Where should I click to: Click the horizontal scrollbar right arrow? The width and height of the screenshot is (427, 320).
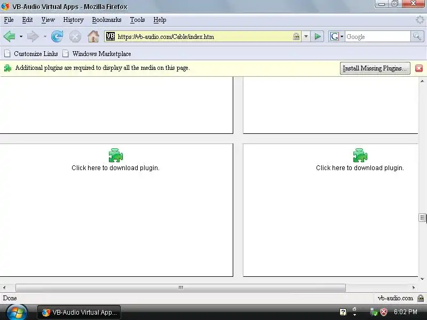point(414,287)
